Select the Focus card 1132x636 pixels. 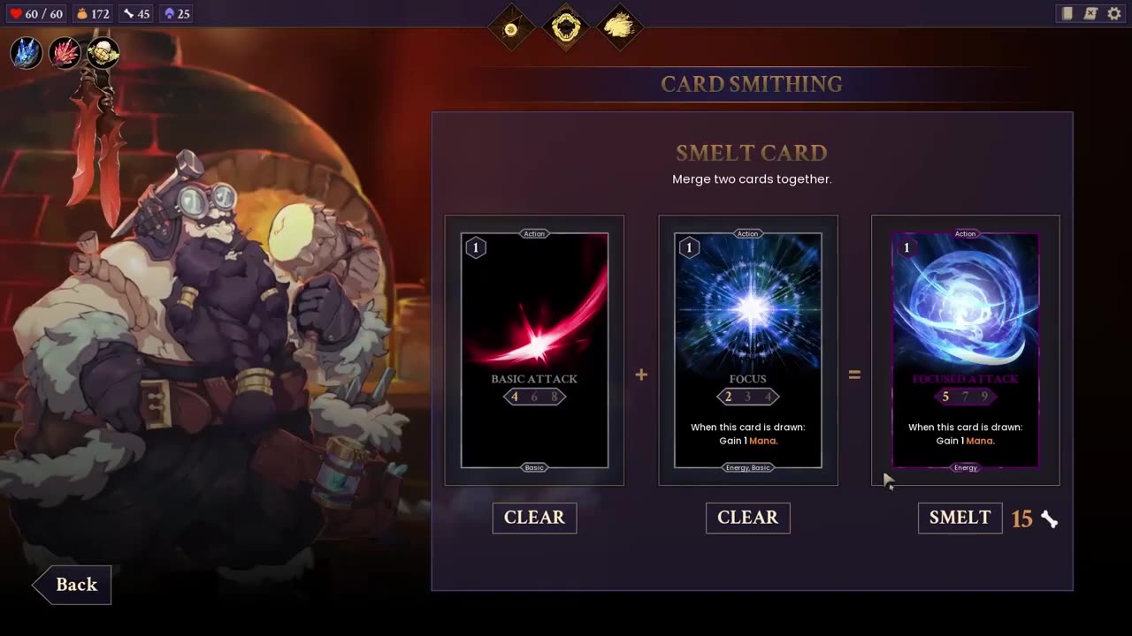pos(748,350)
